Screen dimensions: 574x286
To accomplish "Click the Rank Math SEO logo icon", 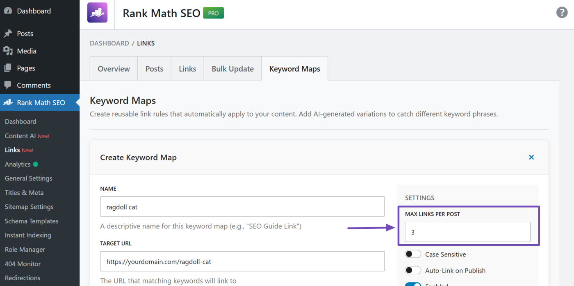I will [97, 13].
